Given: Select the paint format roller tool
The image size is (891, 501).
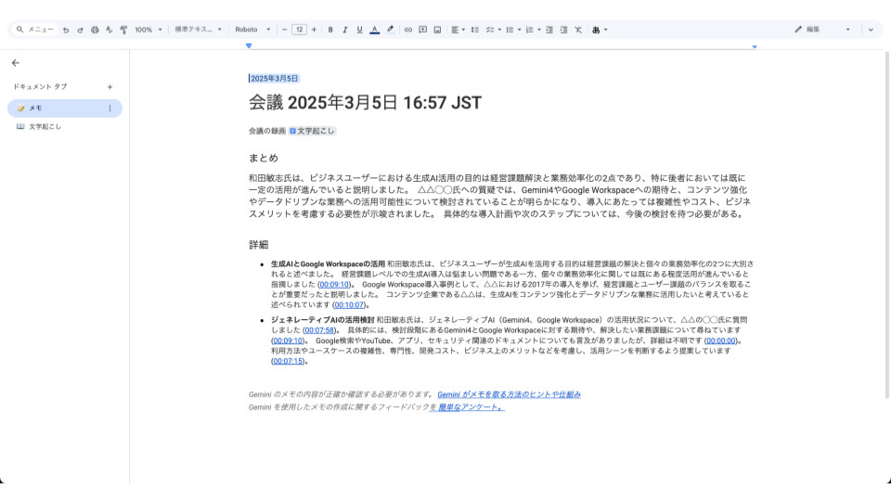Looking at the screenshot, I should click(123, 30).
